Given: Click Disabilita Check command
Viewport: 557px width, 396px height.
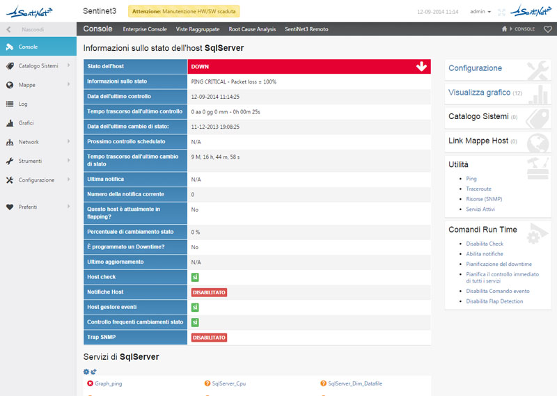Looking at the screenshot, I should (485, 244).
